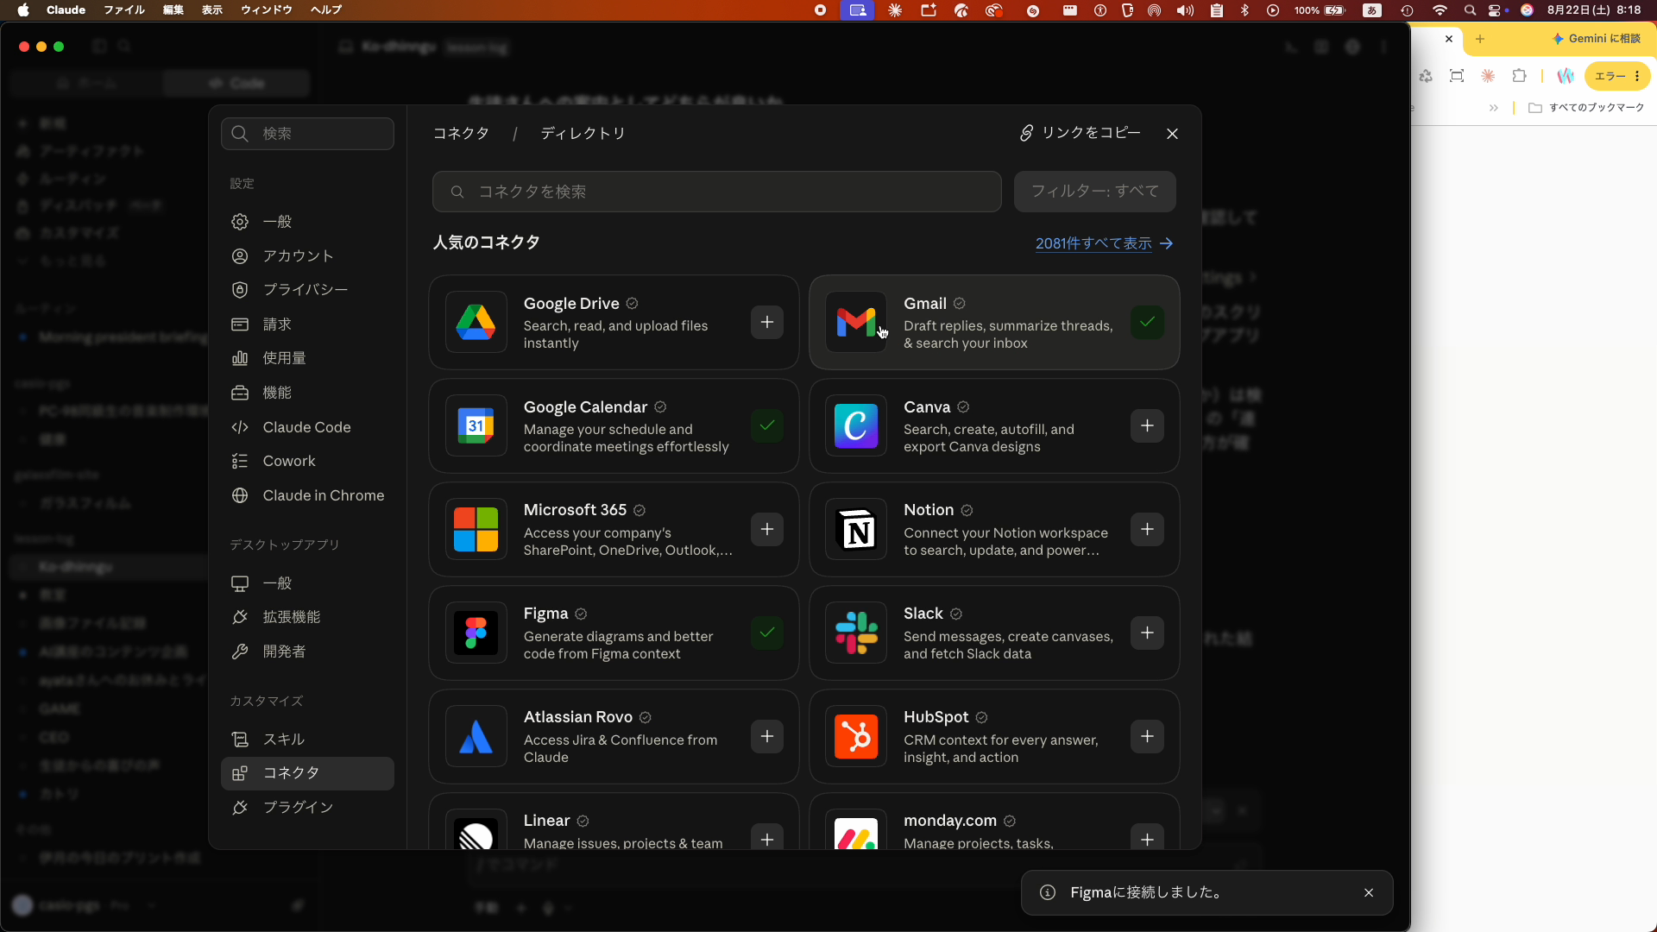
Task: Add the Atlassian Rovo connector
Action: coord(767,737)
